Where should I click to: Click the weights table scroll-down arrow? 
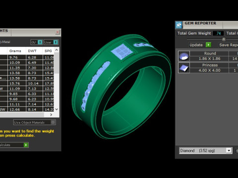[57, 109]
